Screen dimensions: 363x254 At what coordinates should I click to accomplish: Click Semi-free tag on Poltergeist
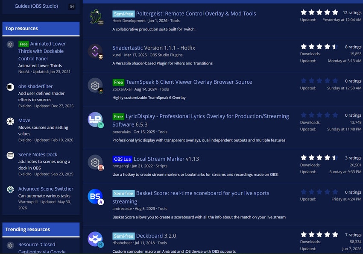(x=123, y=14)
